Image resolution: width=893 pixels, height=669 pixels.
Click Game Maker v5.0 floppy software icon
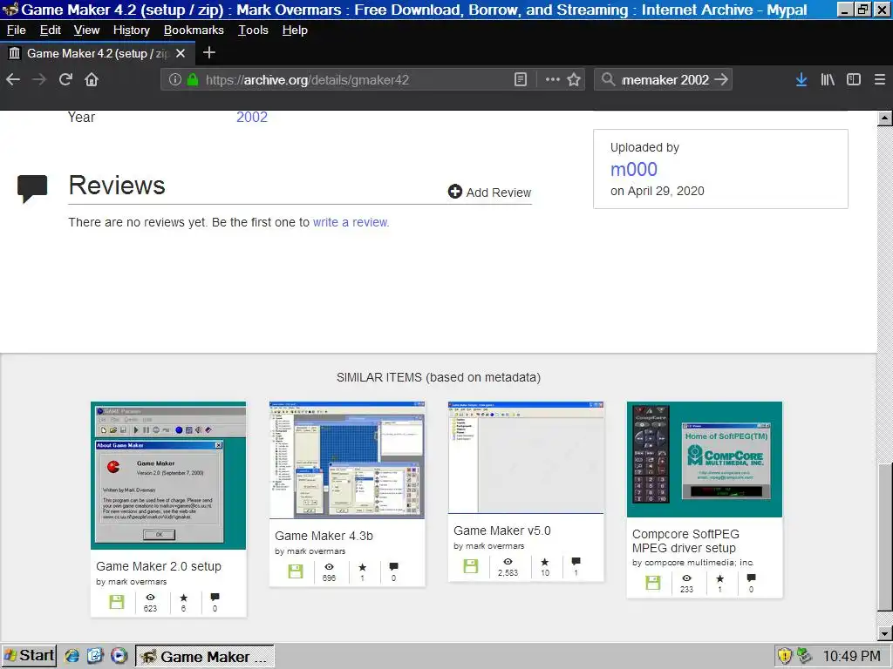click(470, 566)
